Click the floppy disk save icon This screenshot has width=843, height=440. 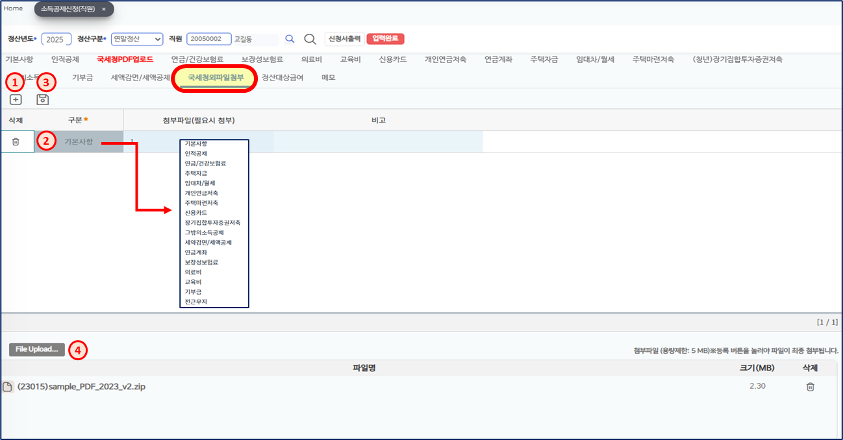43,99
